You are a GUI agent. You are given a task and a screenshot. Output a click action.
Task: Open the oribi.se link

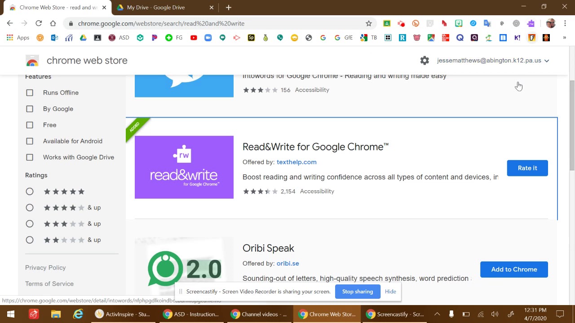[x=288, y=263]
